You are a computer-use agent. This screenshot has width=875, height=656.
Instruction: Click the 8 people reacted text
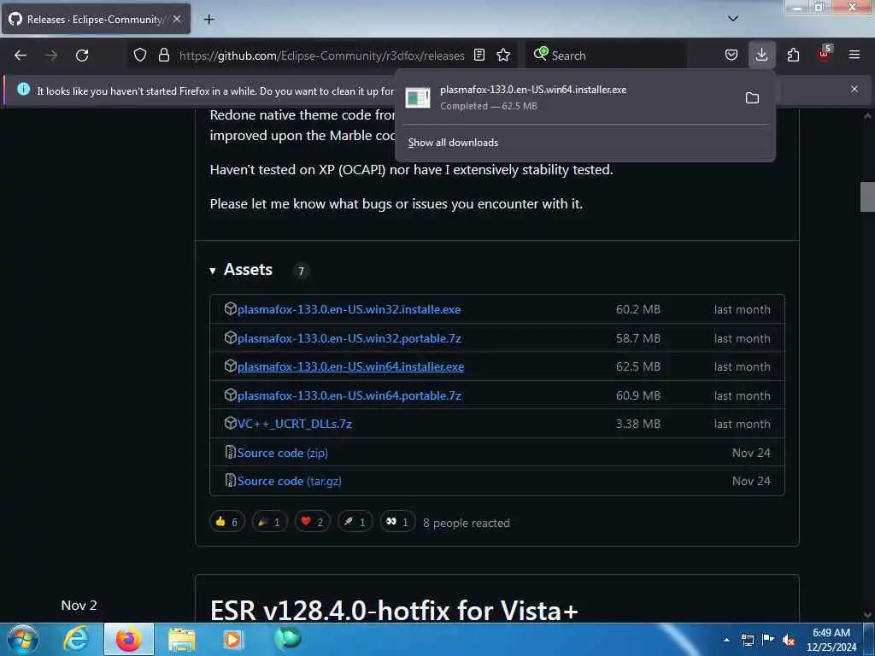[467, 524]
